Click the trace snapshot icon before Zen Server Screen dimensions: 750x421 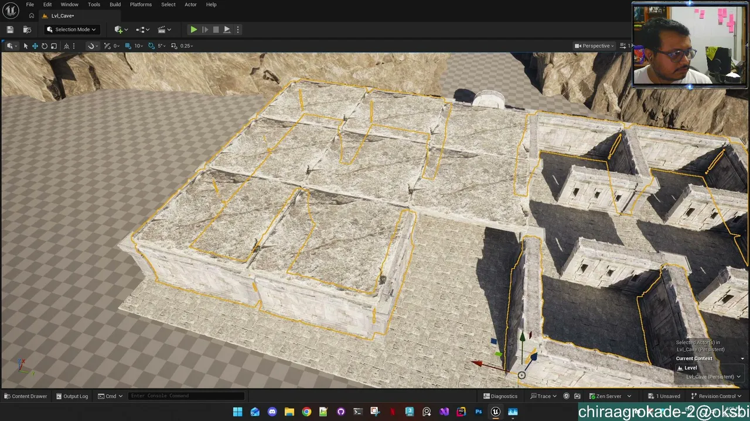(577, 396)
